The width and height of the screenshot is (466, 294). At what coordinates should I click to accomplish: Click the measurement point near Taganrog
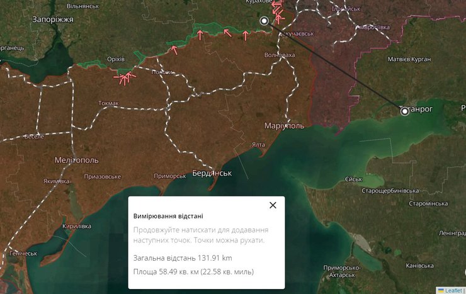(404, 111)
